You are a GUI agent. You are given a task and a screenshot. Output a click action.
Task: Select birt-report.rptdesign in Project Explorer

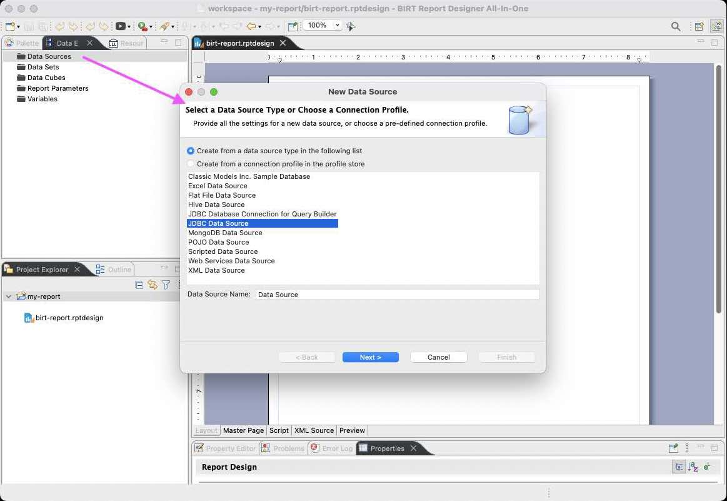(64, 318)
